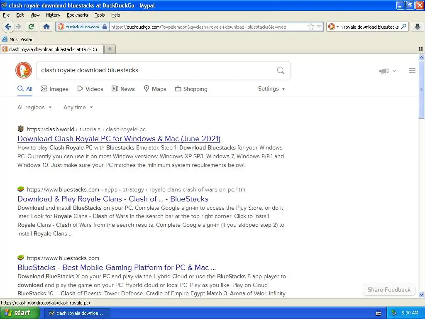Open the Most Visited bookmarks folder
Viewport: 425px width, 319px height.
click(17, 39)
